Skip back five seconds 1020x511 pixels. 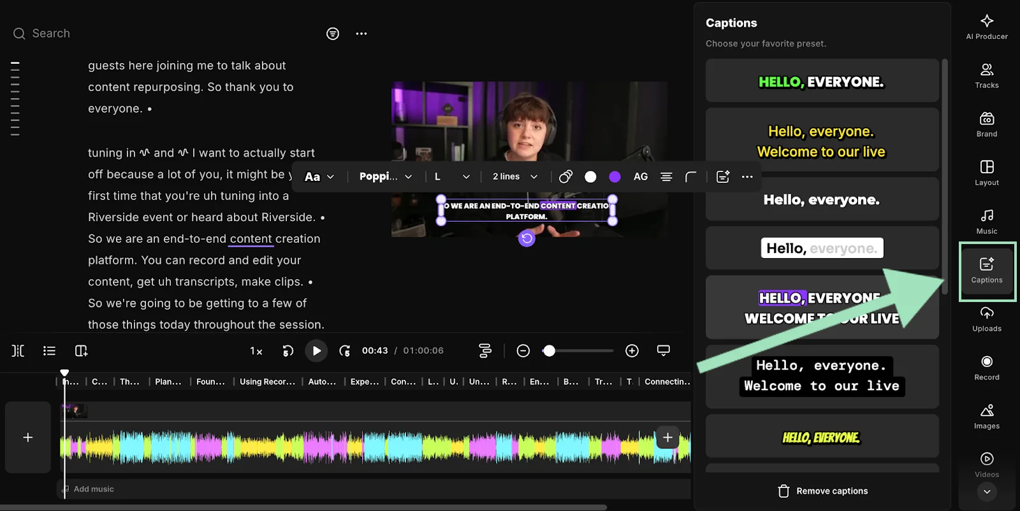click(288, 350)
